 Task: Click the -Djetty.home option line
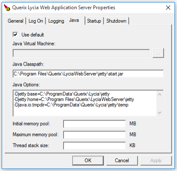(x=74, y=100)
